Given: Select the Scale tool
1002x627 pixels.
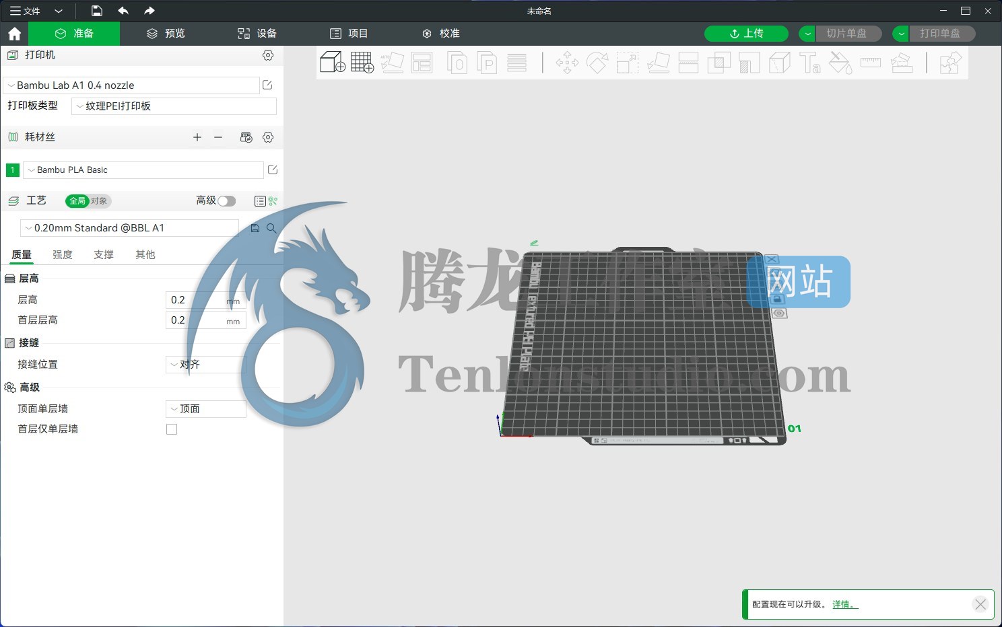Looking at the screenshot, I should [628, 63].
